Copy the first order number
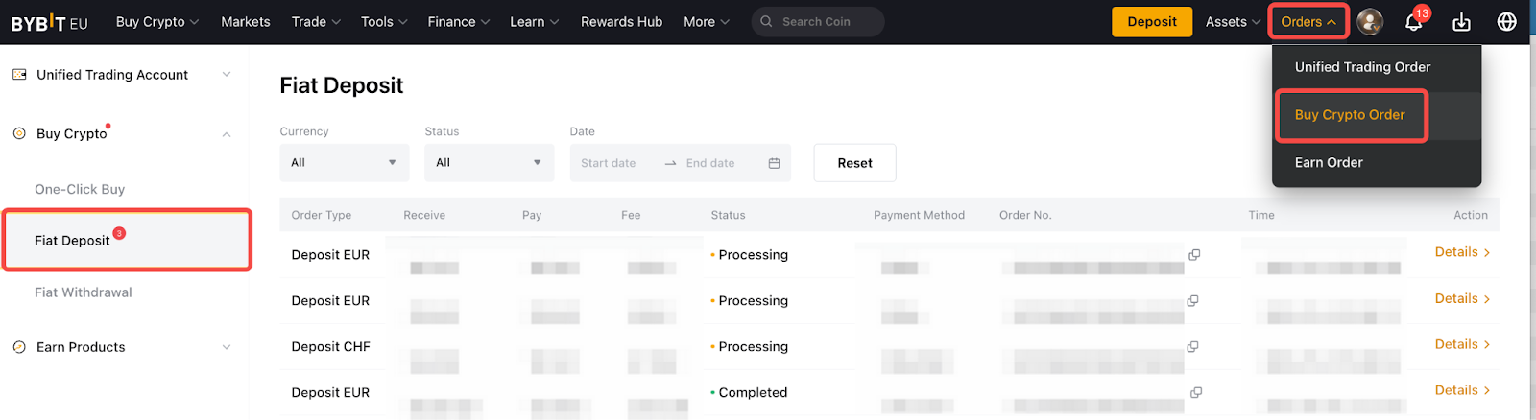The image size is (1536, 420). tap(1194, 255)
